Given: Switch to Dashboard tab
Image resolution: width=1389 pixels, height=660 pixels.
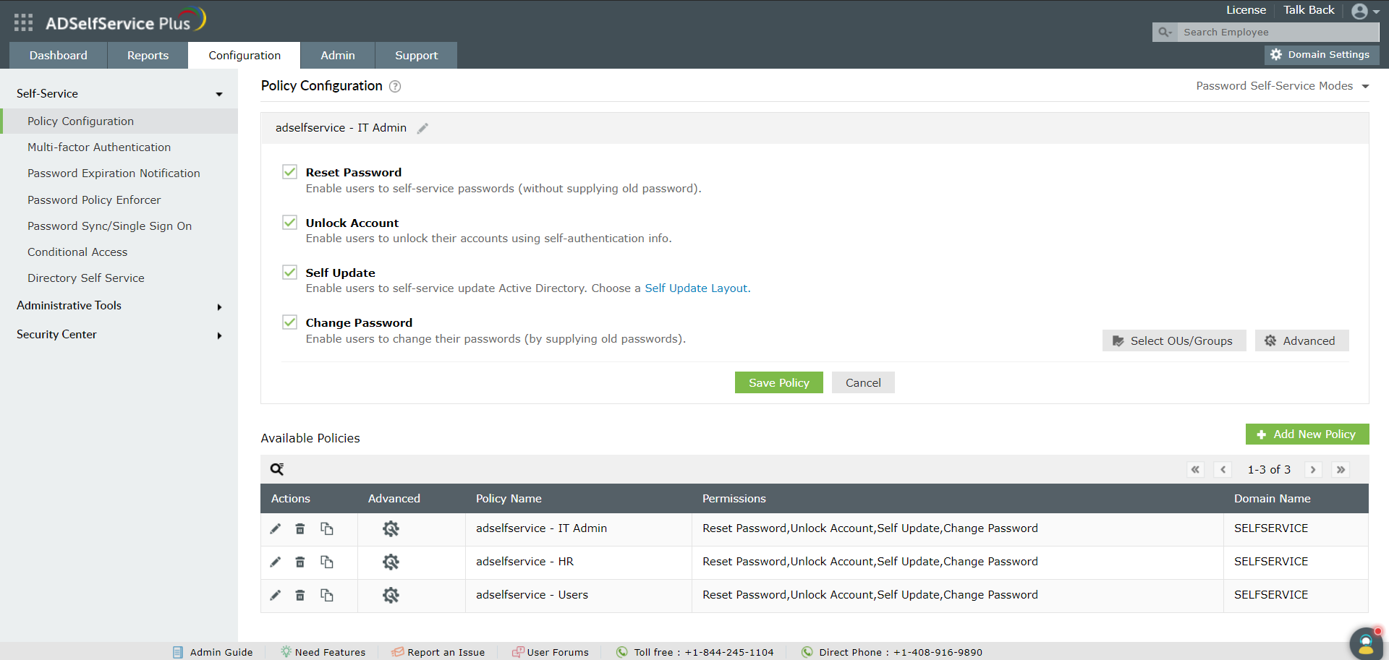Looking at the screenshot, I should [58, 56].
